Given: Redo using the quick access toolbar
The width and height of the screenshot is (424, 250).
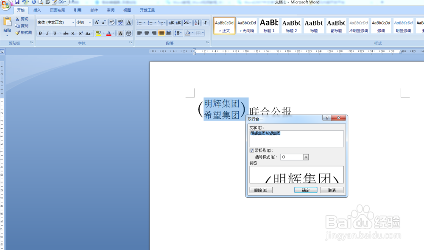Looking at the screenshot, I should tap(34, 2).
